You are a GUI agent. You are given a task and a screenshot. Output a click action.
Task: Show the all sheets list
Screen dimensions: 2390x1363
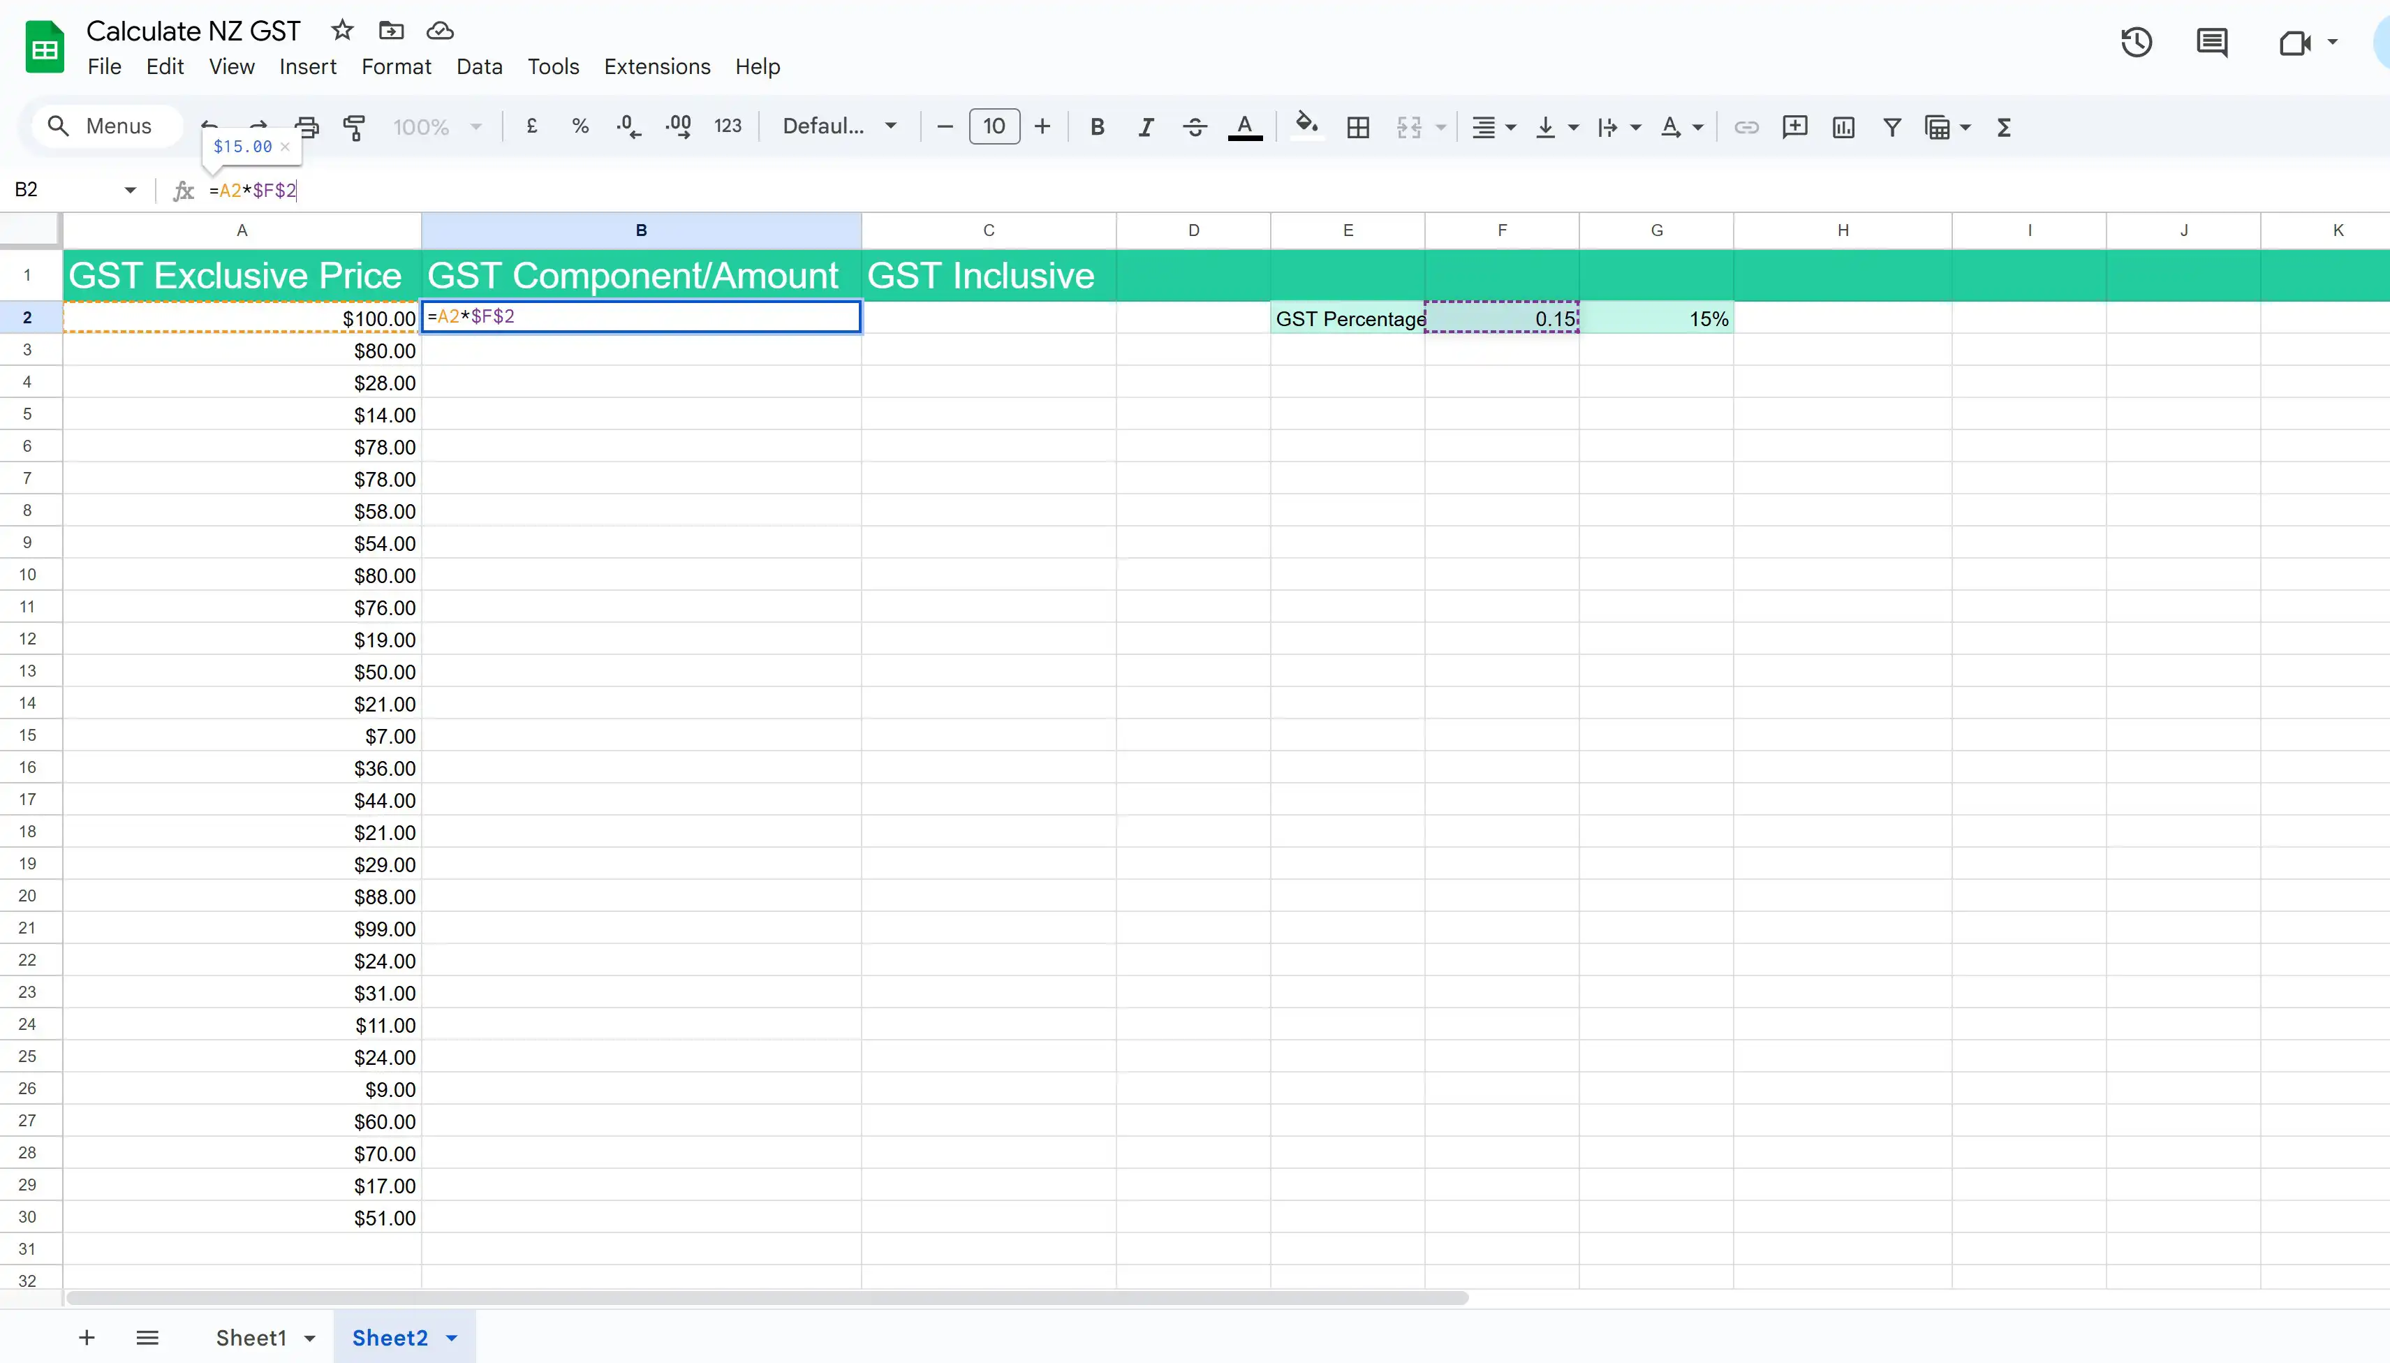[147, 1338]
